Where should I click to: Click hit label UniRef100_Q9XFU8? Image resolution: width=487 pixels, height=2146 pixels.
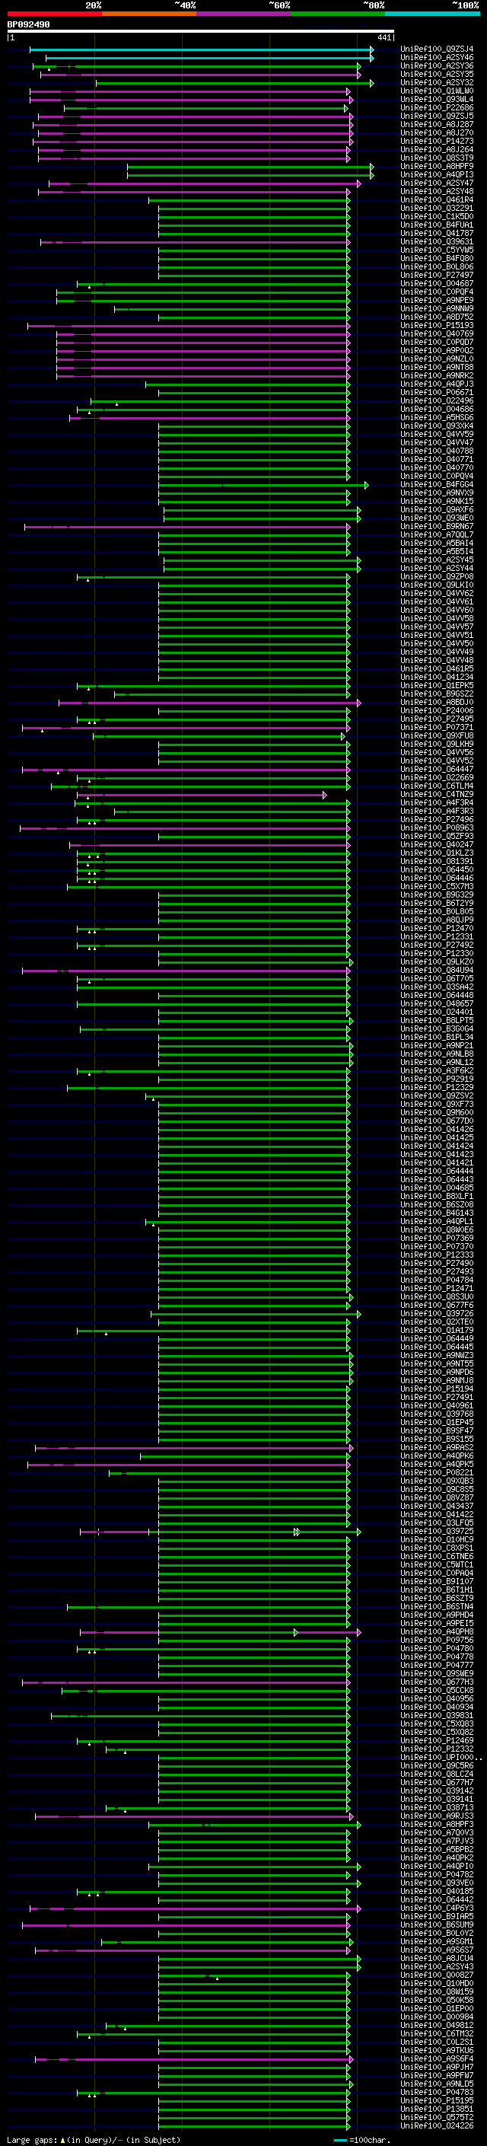(x=437, y=735)
